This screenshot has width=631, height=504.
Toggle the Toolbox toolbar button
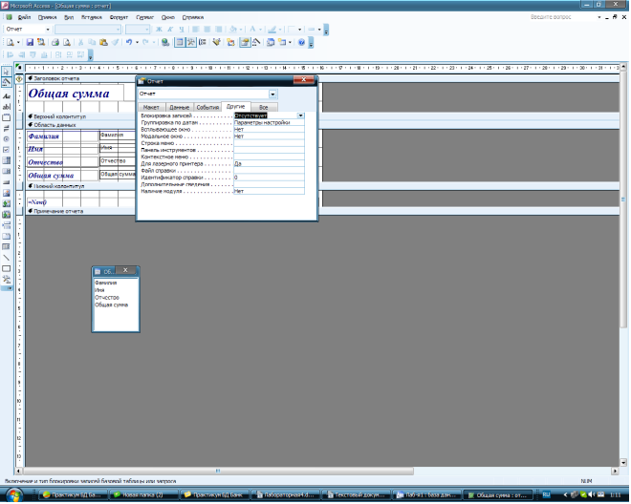click(x=191, y=42)
